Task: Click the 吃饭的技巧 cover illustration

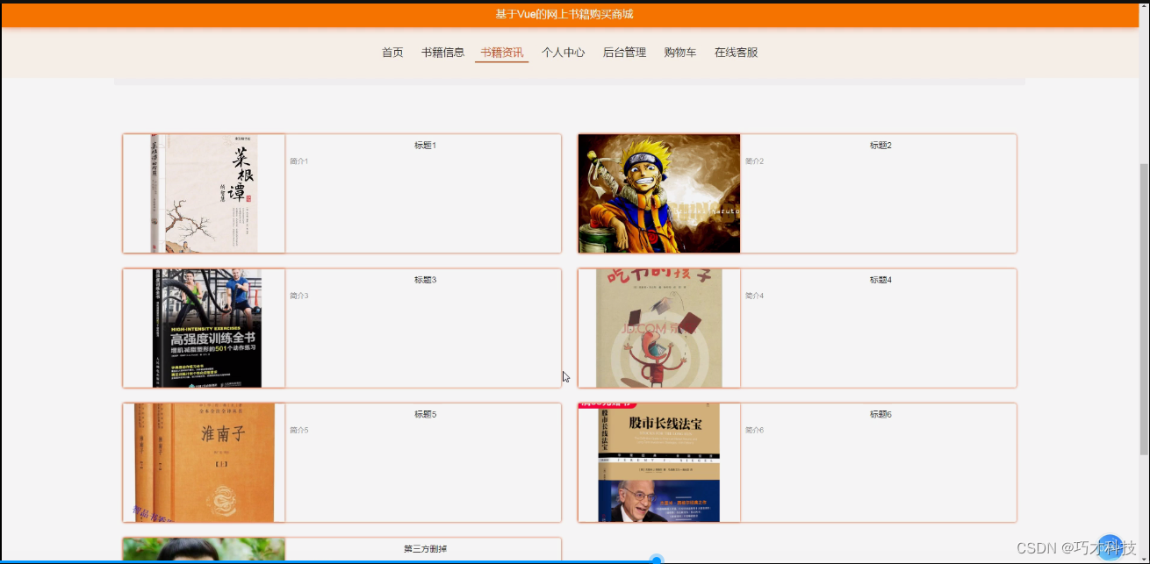Action: tap(659, 327)
